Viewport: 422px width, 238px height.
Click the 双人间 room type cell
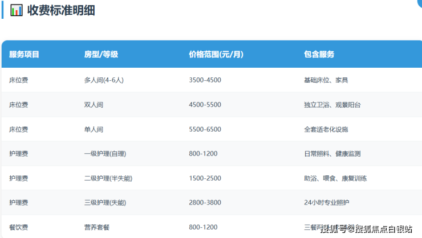[x=94, y=105]
